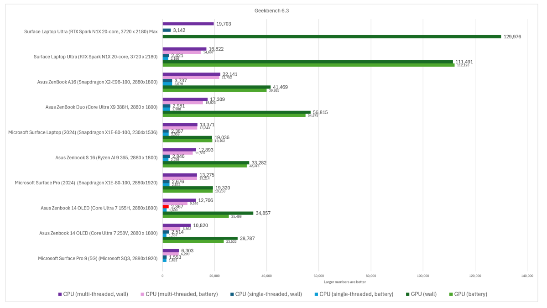Click the light blue single-threaded battery legend swatch
547x308 pixels.
tap(317, 294)
